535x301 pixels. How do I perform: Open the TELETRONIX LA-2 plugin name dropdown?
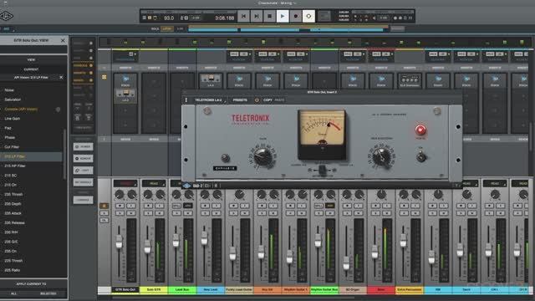(x=210, y=100)
